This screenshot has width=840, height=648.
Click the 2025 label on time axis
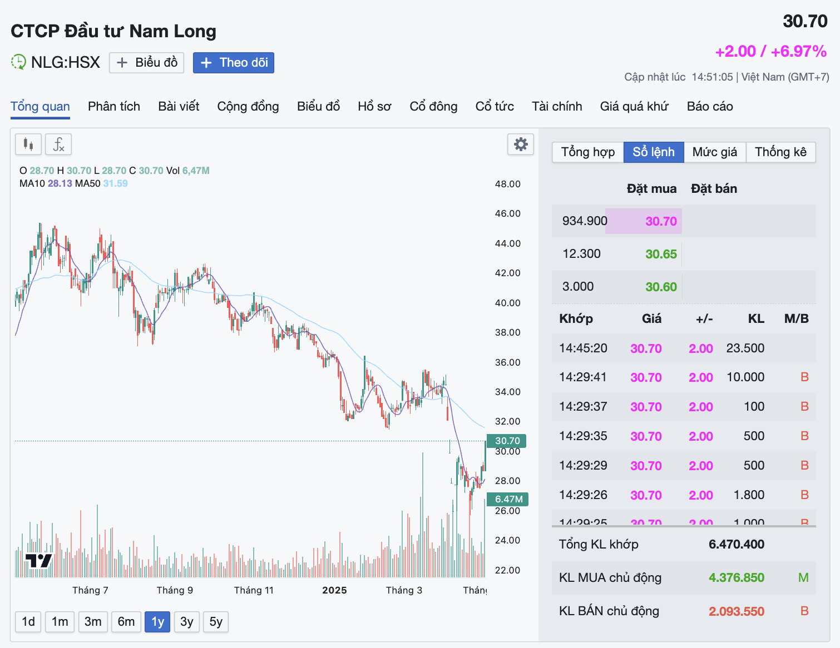pyautogui.click(x=334, y=590)
